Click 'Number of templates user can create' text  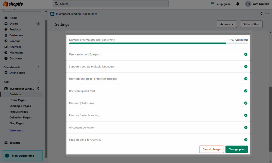[x=92, y=40]
